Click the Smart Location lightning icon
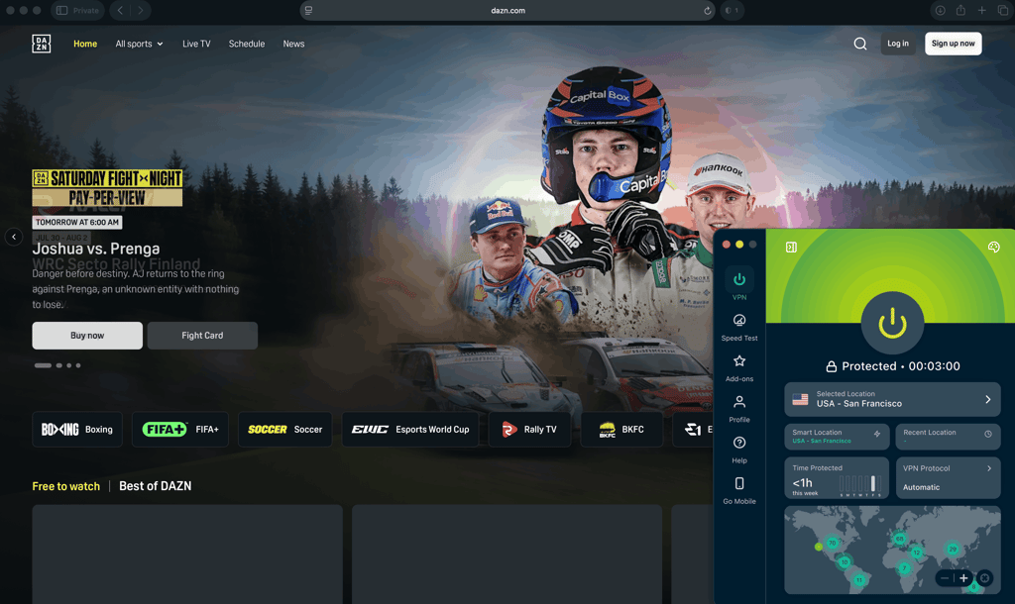The height and width of the screenshot is (604, 1015). [x=877, y=434]
